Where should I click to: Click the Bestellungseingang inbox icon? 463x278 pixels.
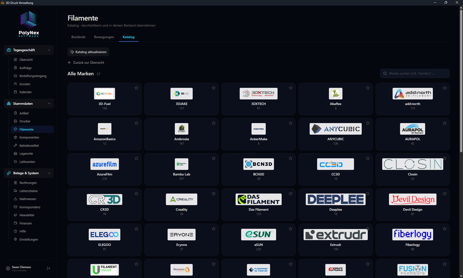pos(15,76)
